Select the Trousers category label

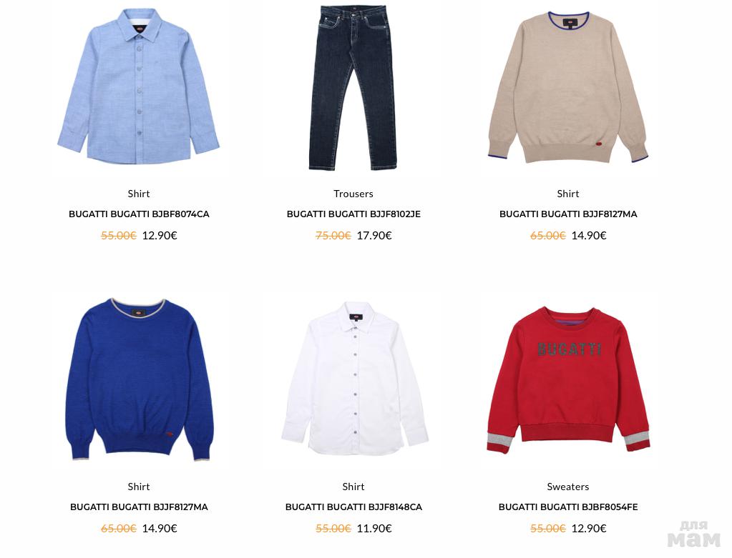(x=353, y=194)
